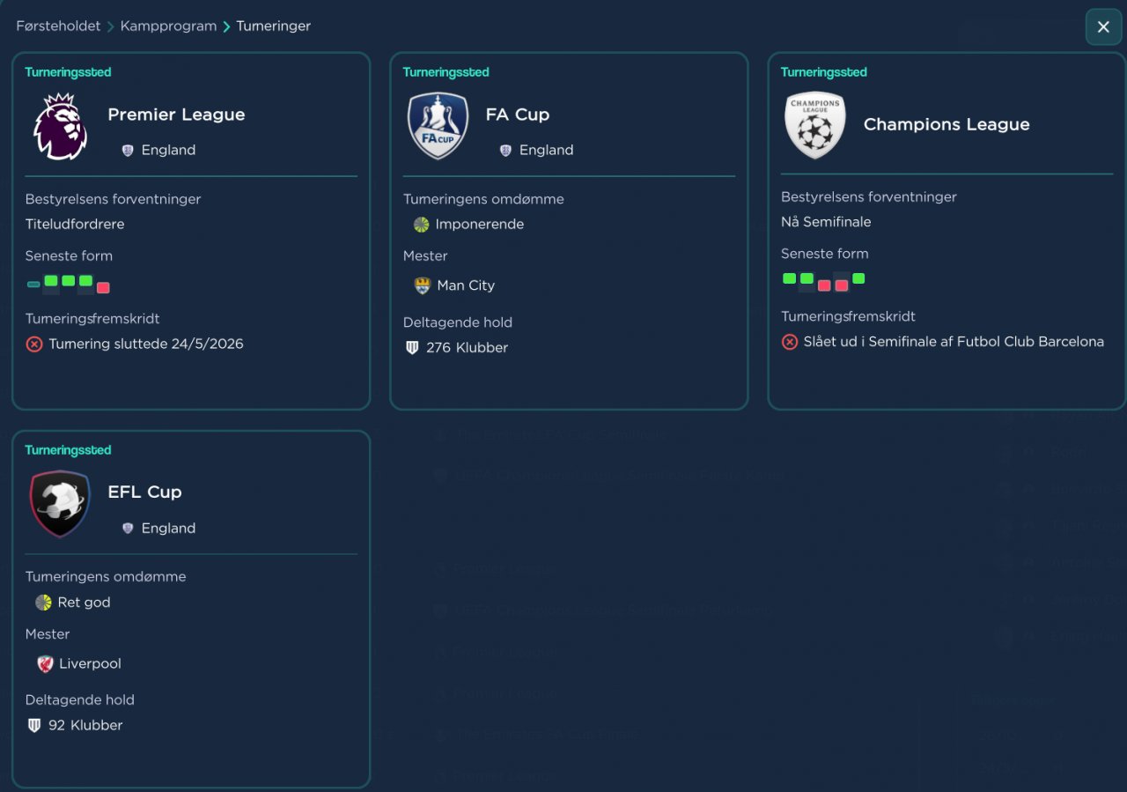Click the Premier League lion logo
Viewport: 1127px width, 792px height.
click(x=60, y=126)
